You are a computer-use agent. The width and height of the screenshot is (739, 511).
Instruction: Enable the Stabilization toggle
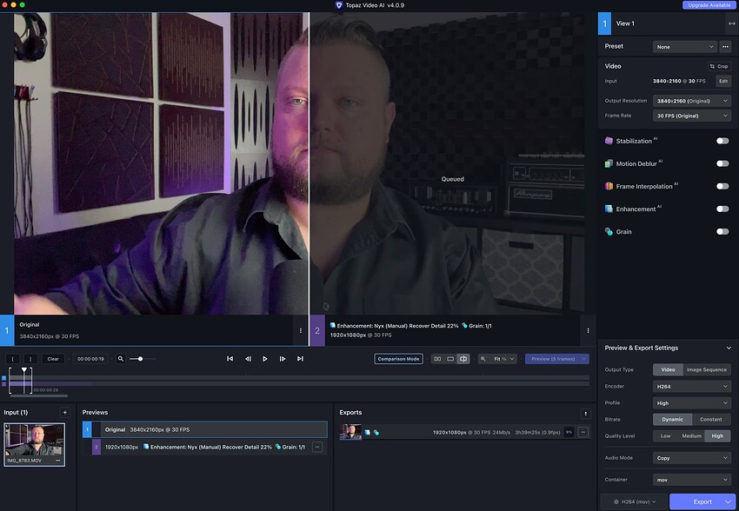coord(722,141)
